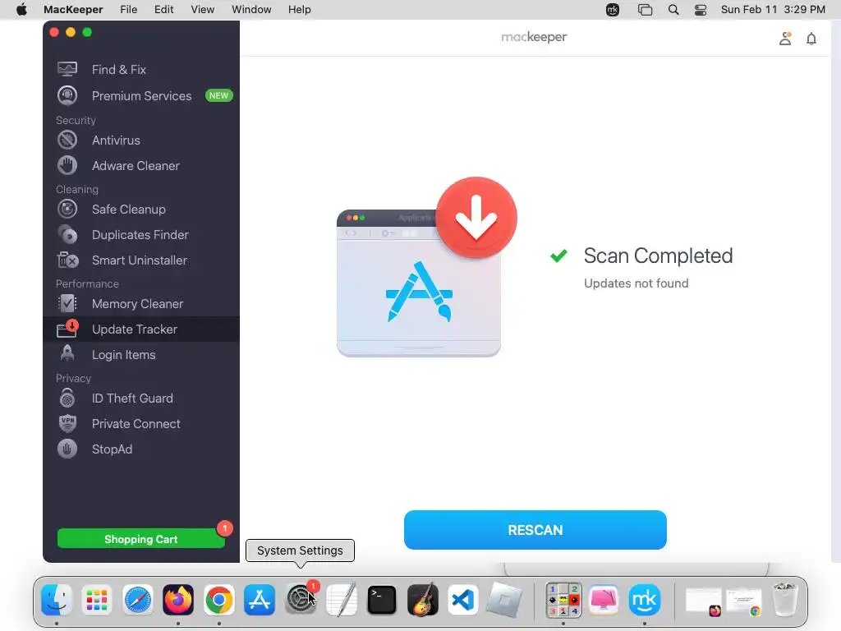Open Trash in the Dock

[785, 599]
